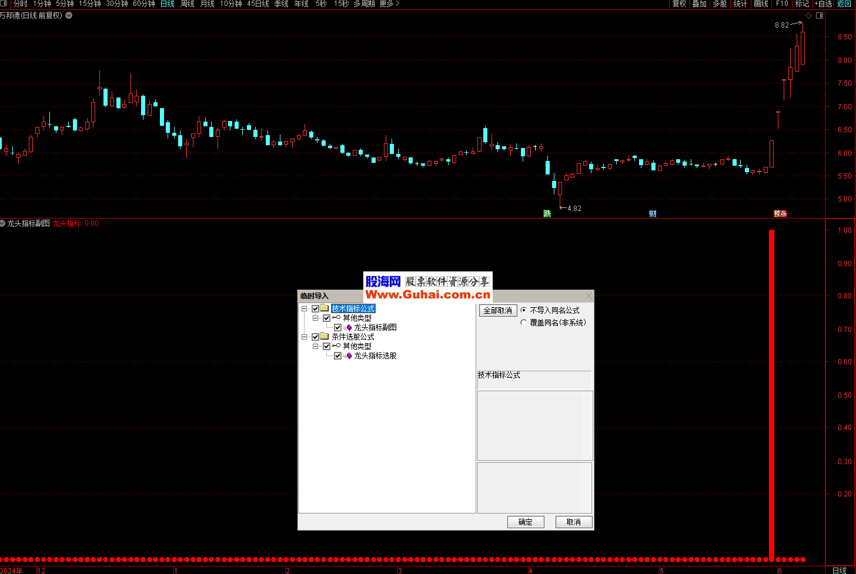Click the key icon under 技术指标公式
856x574 pixels.
click(336, 318)
